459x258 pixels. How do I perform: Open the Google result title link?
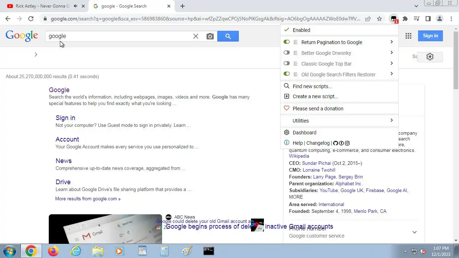[59, 90]
